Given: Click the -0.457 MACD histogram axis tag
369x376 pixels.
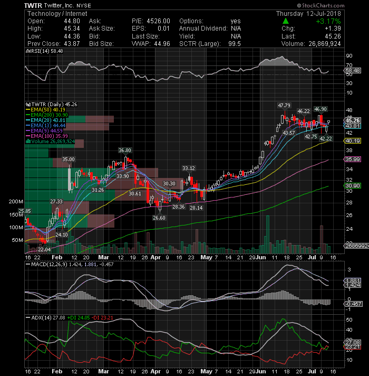Looking at the screenshot, I should click(353, 304).
